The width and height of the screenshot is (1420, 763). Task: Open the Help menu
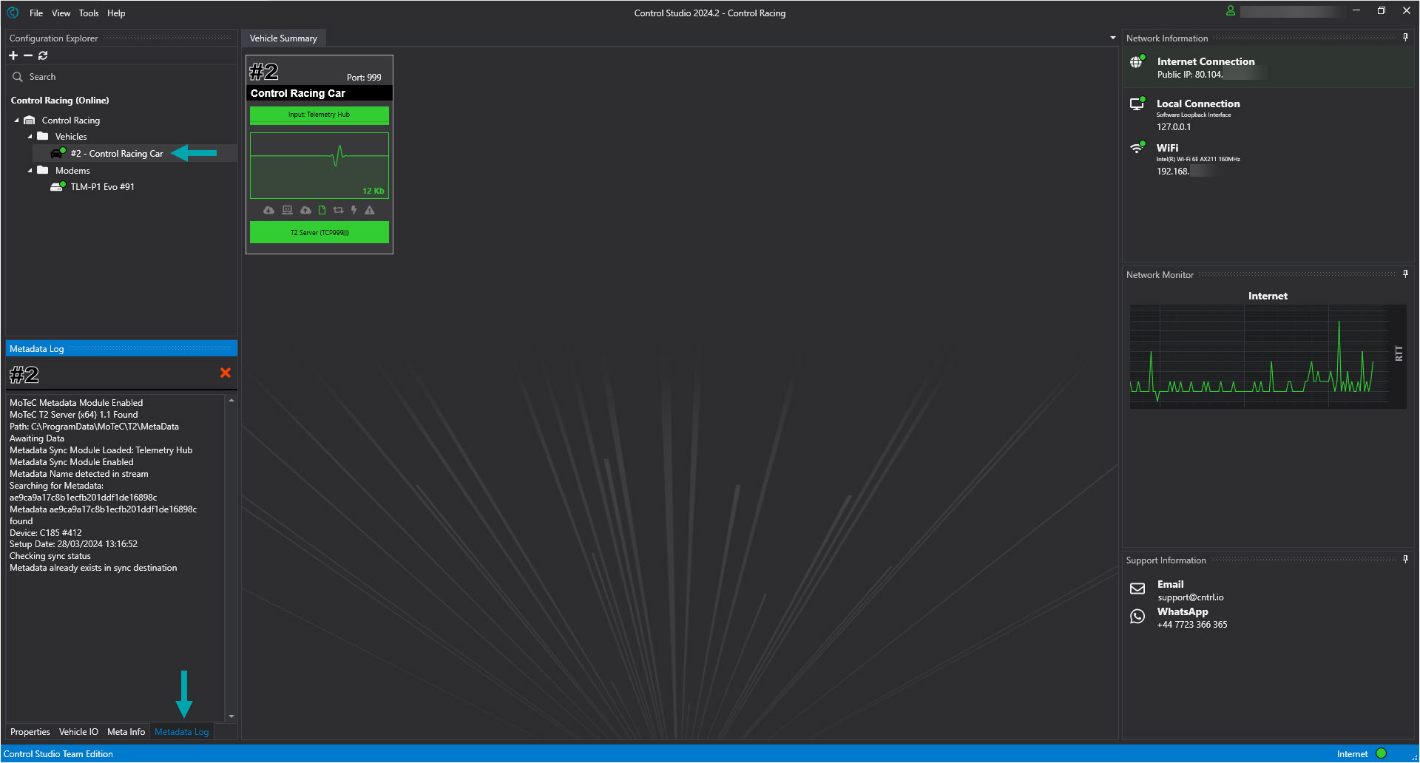pos(116,13)
